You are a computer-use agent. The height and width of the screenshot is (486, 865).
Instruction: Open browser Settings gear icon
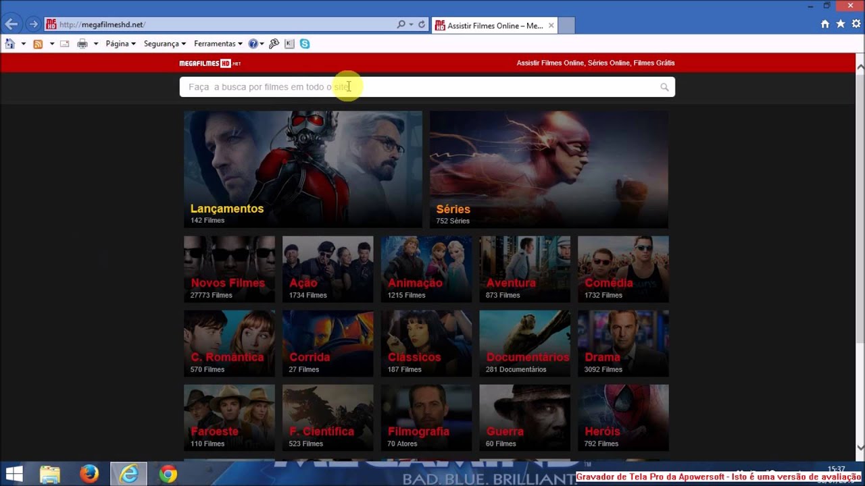coord(856,24)
